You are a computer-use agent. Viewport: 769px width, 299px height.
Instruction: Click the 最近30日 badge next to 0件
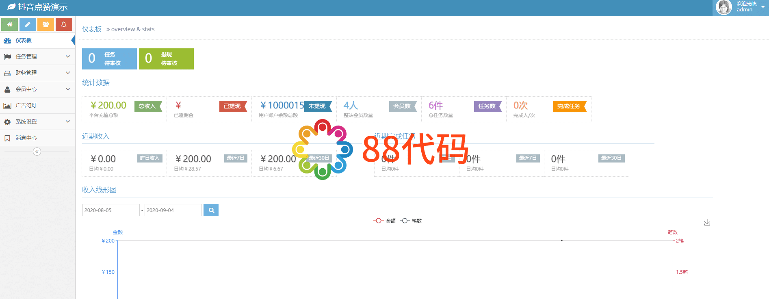tap(611, 158)
